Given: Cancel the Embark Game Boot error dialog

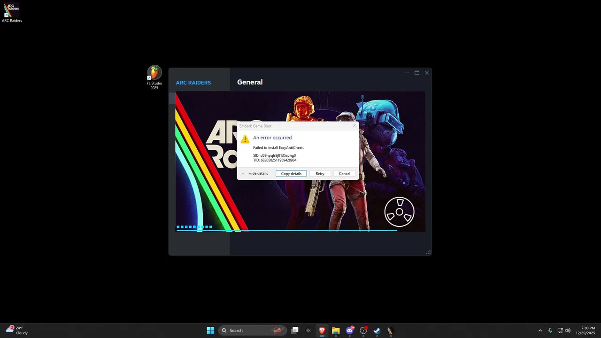Looking at the screenshot, I should [x=345, y=174].
